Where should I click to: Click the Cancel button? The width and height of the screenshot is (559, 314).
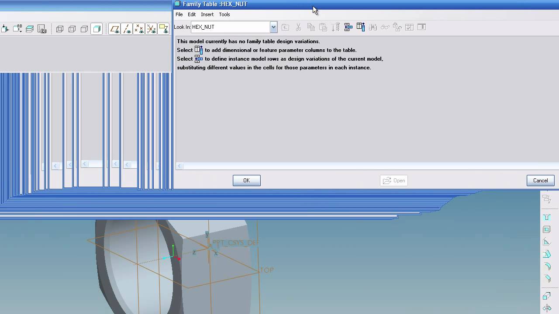pyautogui.click(x=540, y=181)
